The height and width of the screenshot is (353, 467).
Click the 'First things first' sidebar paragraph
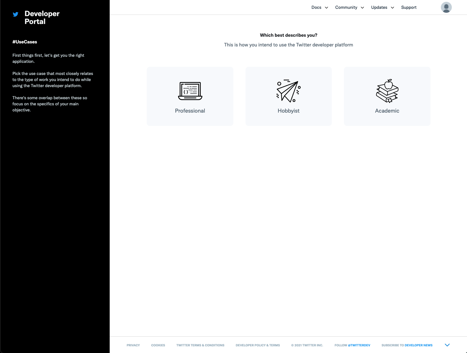point(48,58)
